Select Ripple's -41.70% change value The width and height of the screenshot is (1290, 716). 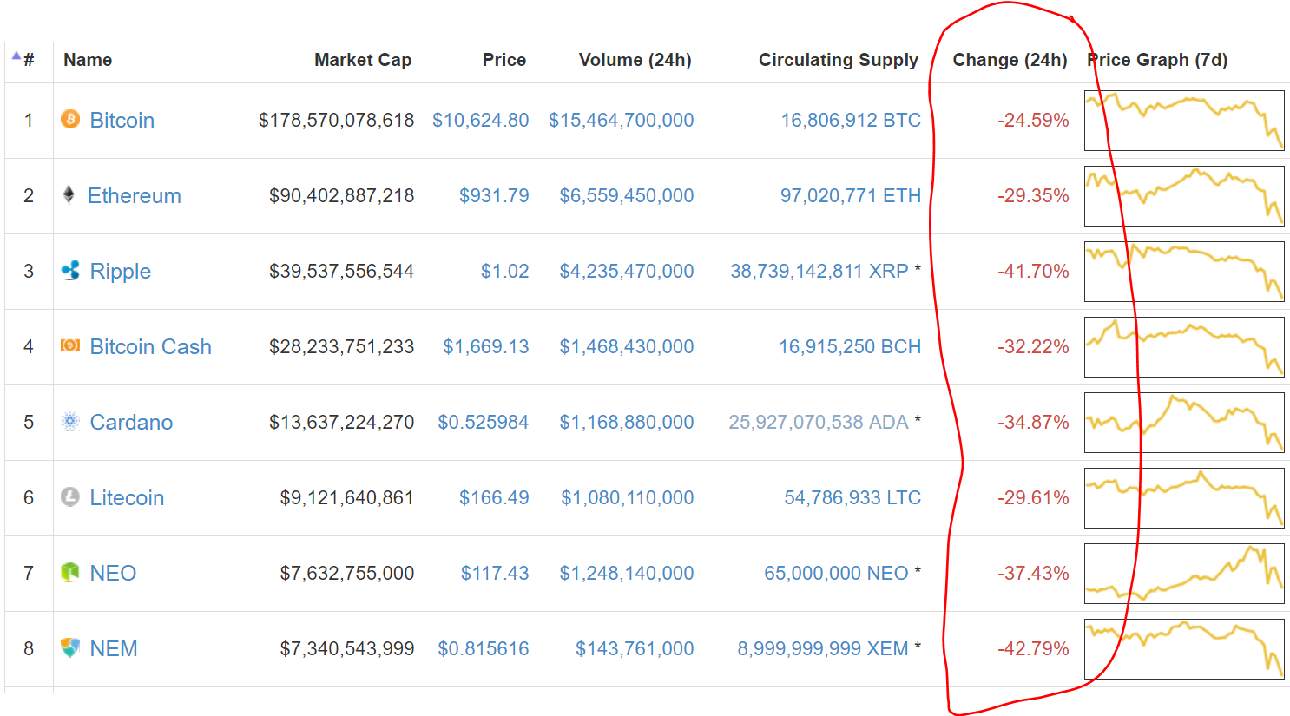click(x=1033, y=272)
